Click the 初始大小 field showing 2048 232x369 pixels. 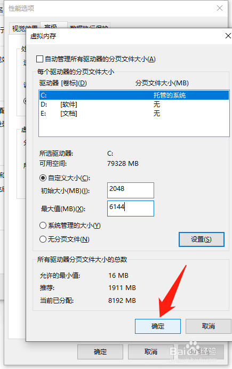[131, 190]
